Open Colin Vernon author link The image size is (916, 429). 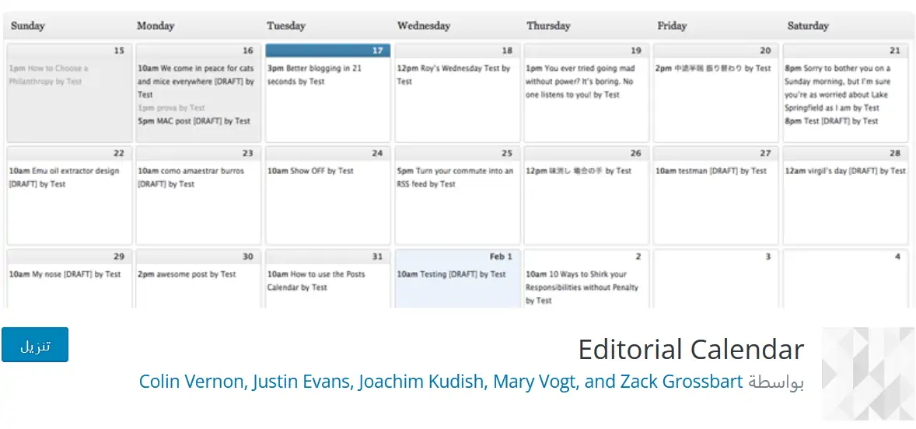(x=191, y=382)
